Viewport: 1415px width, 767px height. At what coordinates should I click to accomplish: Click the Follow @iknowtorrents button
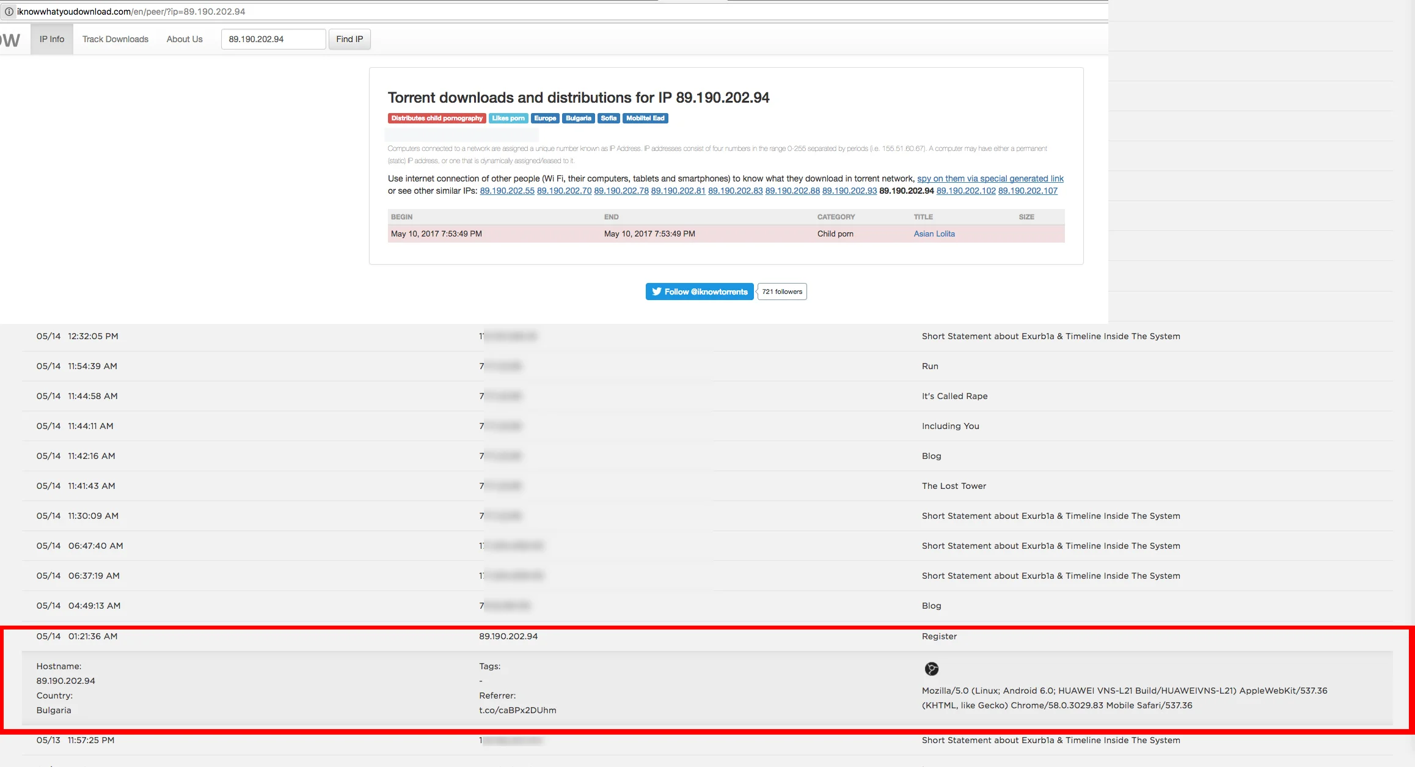pos(699,292)
